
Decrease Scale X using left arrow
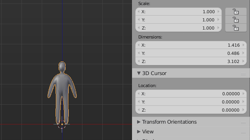[x=139, y=12]
